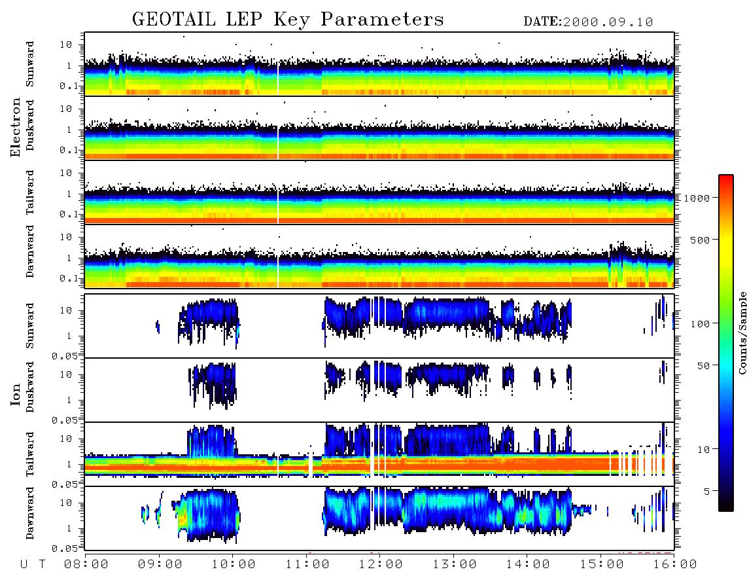The height and width of the screenshot is (576, 747).
Task: Select the Ion group axis label
Action: tap(16, 395)
